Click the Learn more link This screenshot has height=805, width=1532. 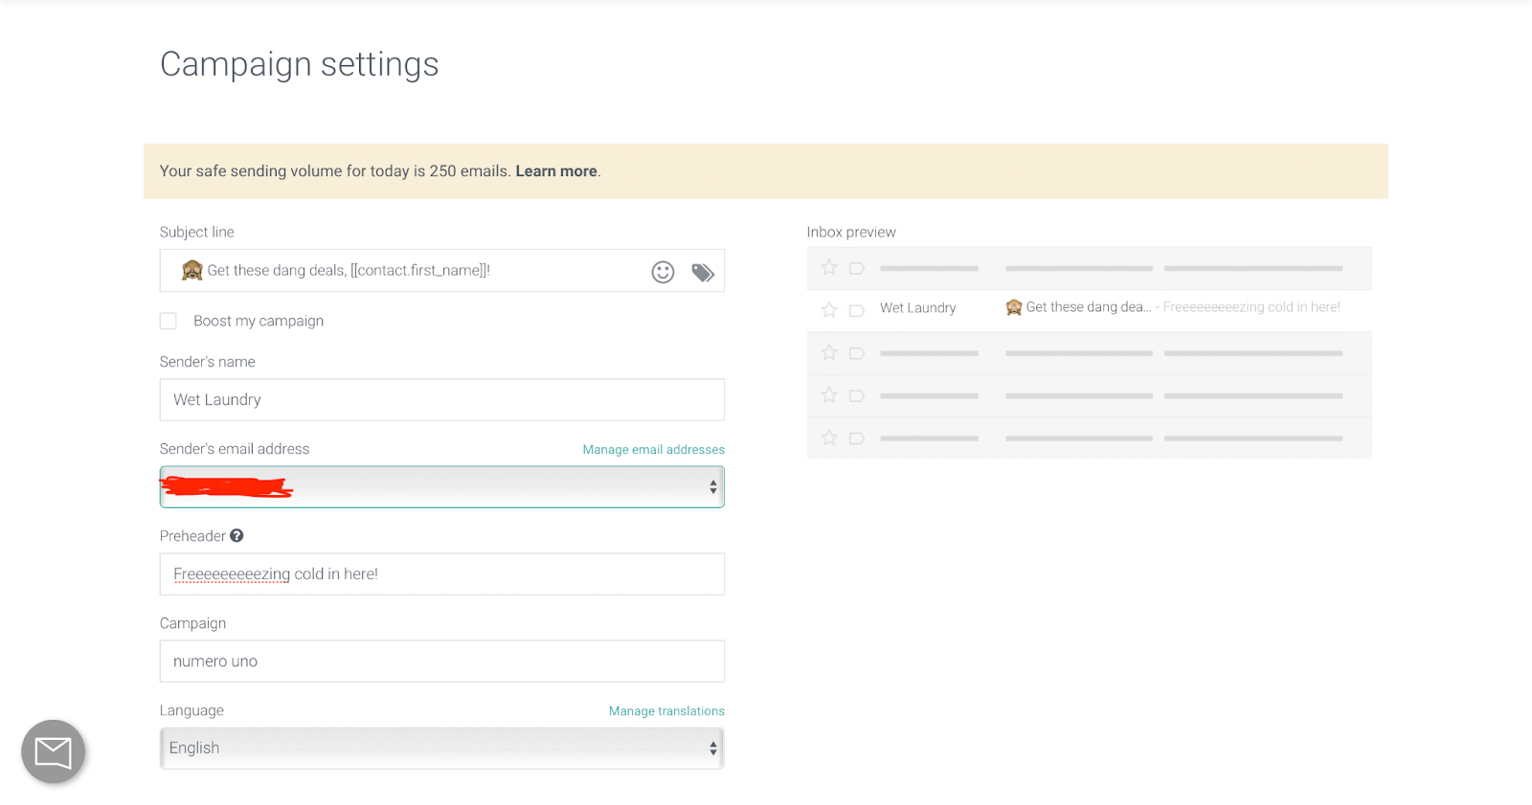(x=556, y=171)
